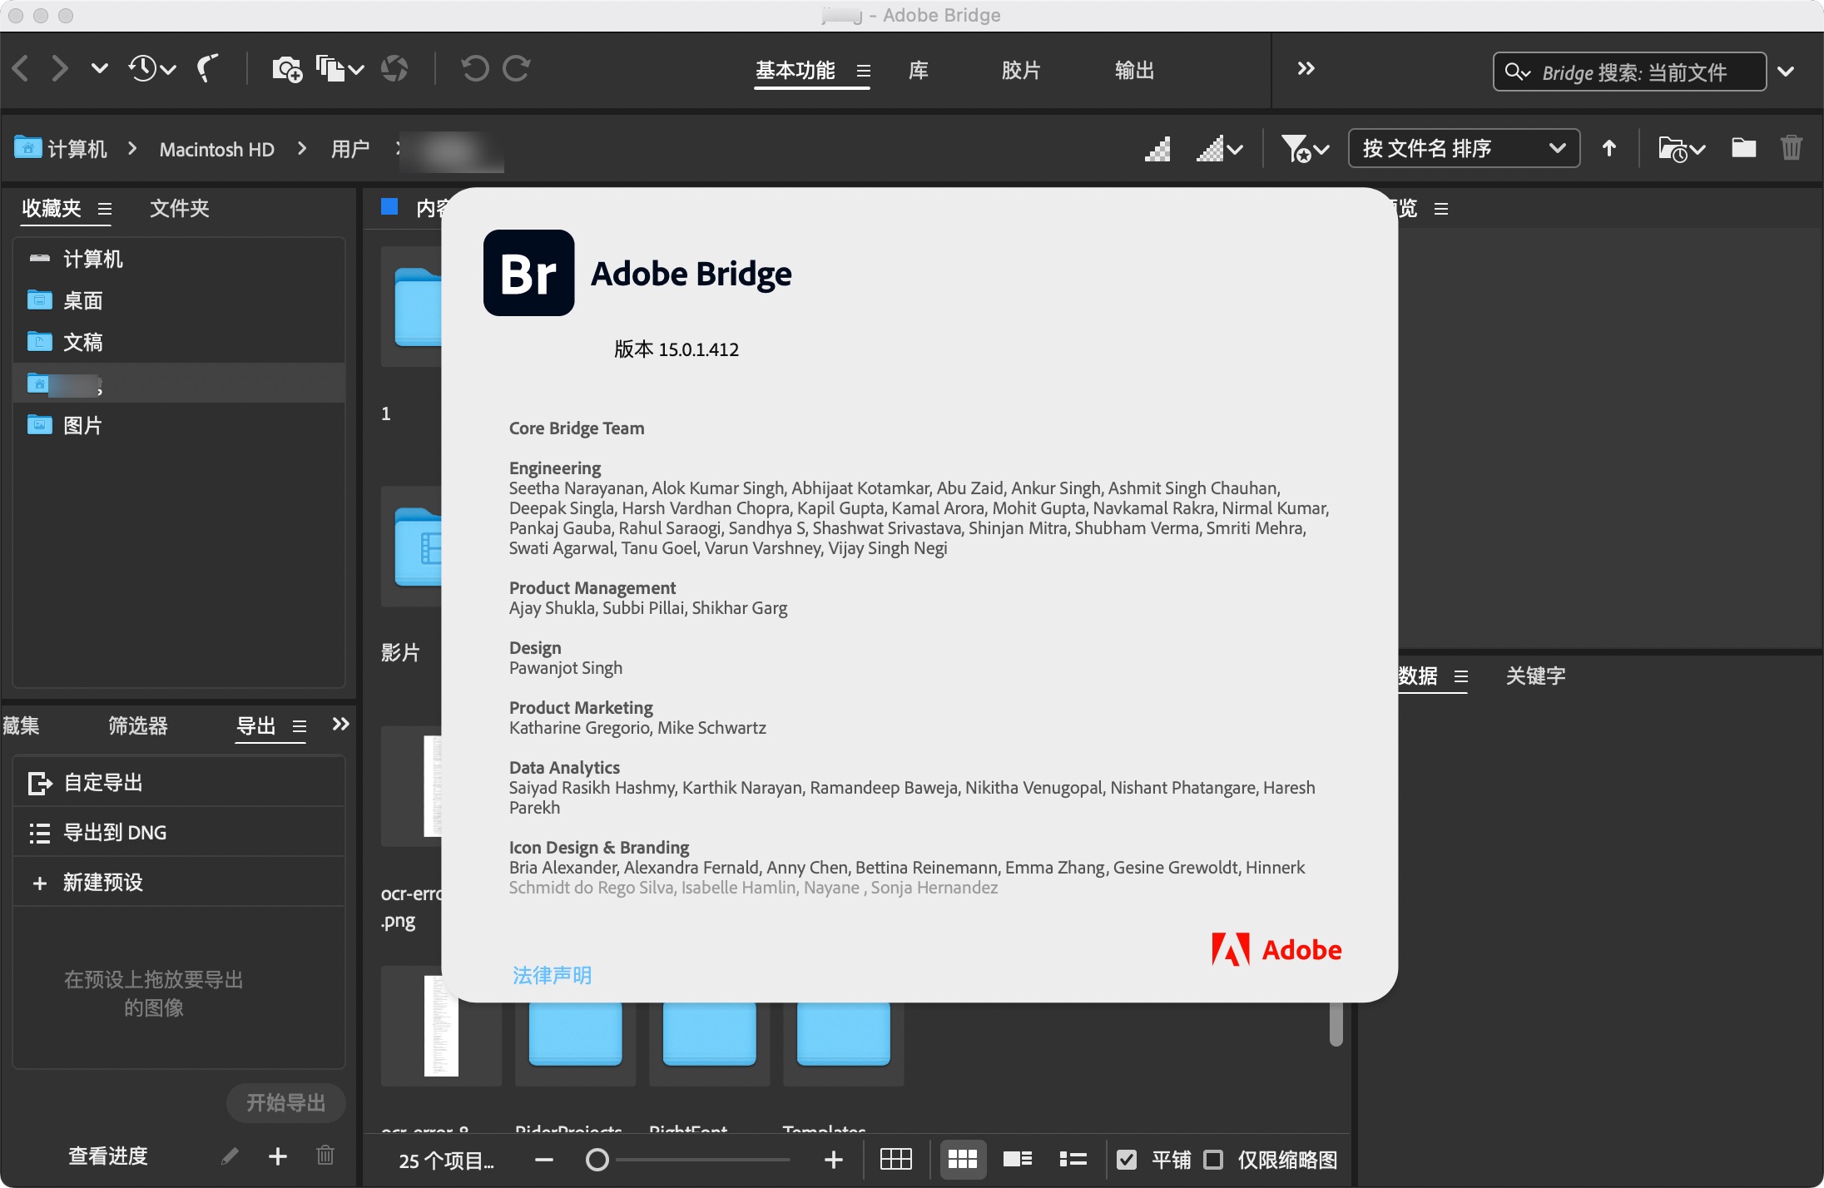The height and width of the screenshot is (1188, 1824).
Task: Click the 开始导出 button
Action: [x=285, y=1103]
